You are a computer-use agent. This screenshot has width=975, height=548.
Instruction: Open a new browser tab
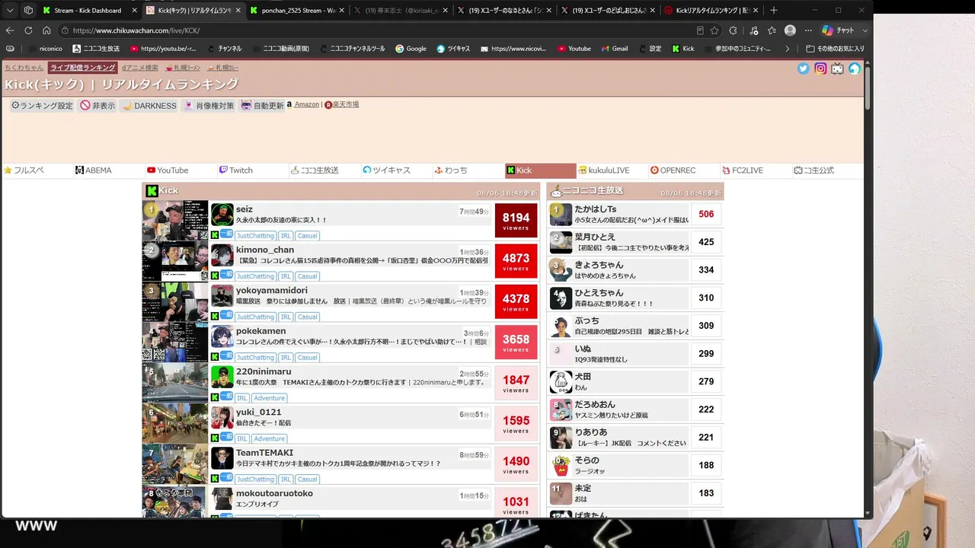pos(774,10)
